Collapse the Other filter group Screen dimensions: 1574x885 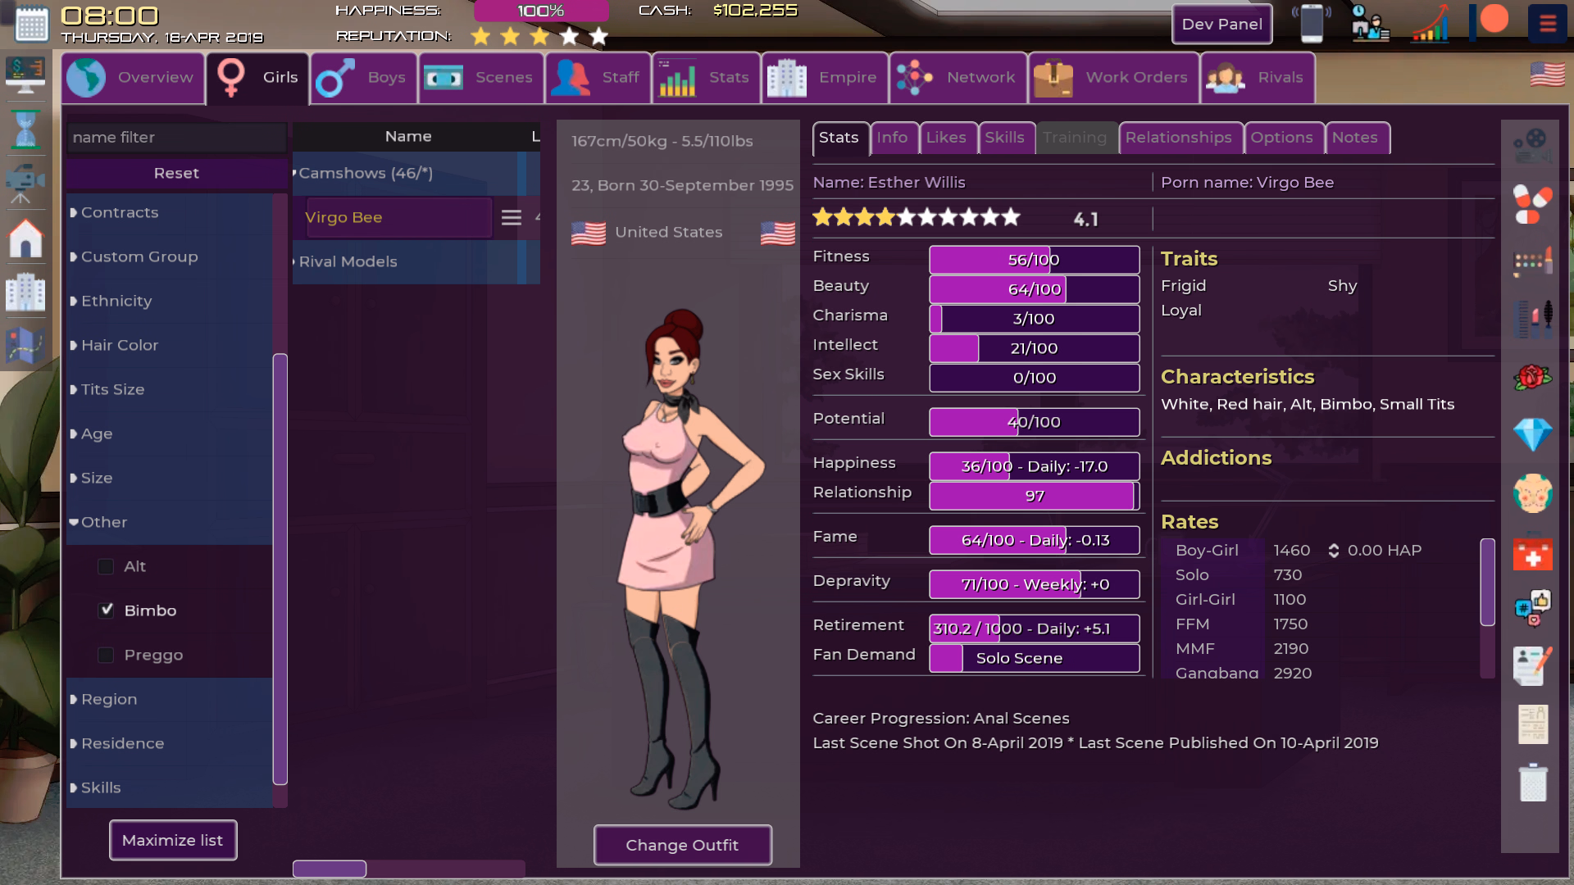click(103, 522)
